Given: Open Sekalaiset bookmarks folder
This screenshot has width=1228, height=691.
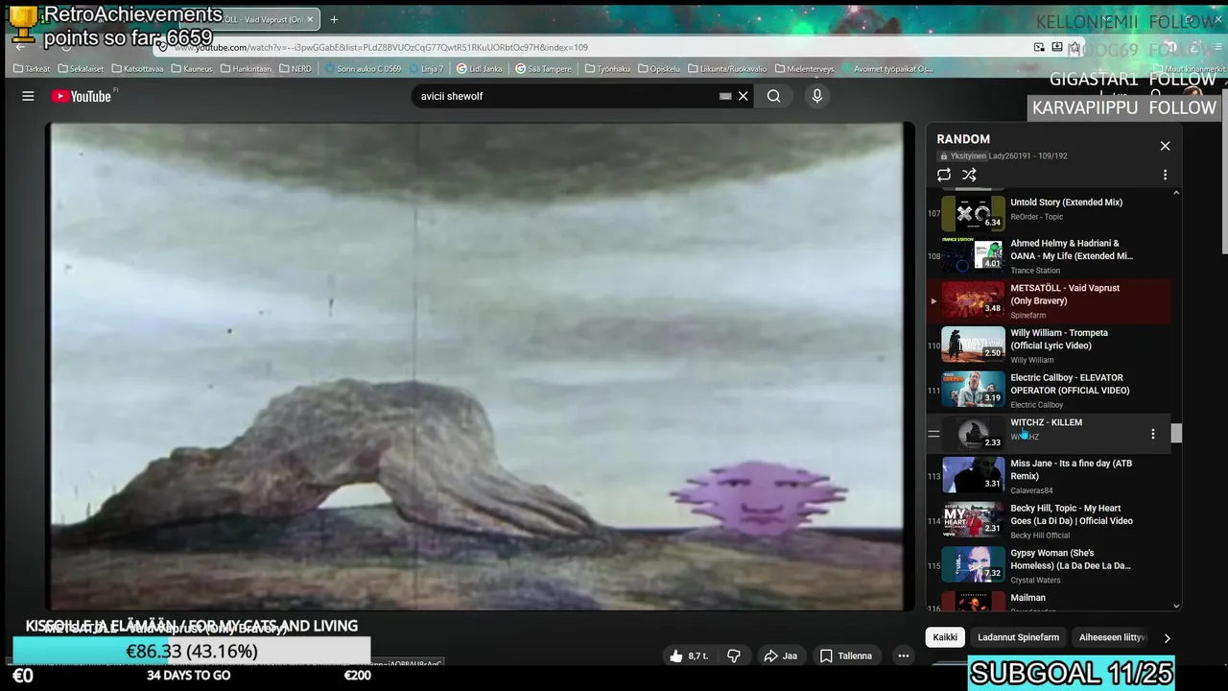Looking at the screenshot, I should coord(81,69).
